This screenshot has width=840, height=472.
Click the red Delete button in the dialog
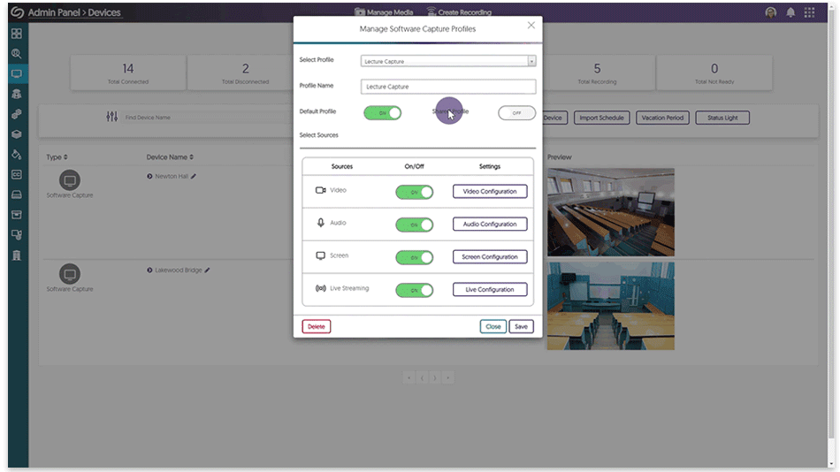(316, 326)
